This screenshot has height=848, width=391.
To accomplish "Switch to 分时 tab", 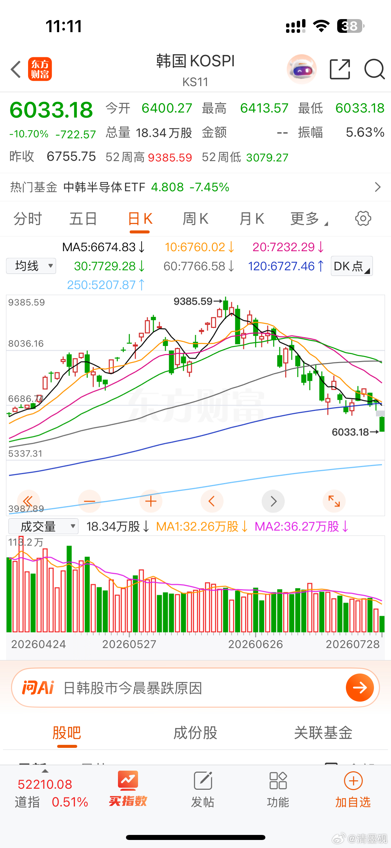I will coord(27,219).
